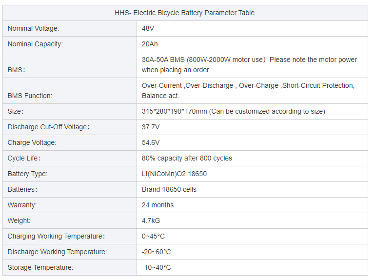Image resolution: width=375 pixels, height=280 pixels.
Task: Select the 20Ah nominal capacity value
Action: 150,44
